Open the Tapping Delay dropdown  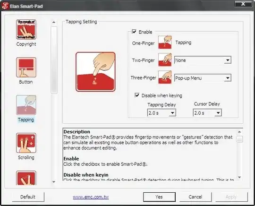[x=161, y=112]
